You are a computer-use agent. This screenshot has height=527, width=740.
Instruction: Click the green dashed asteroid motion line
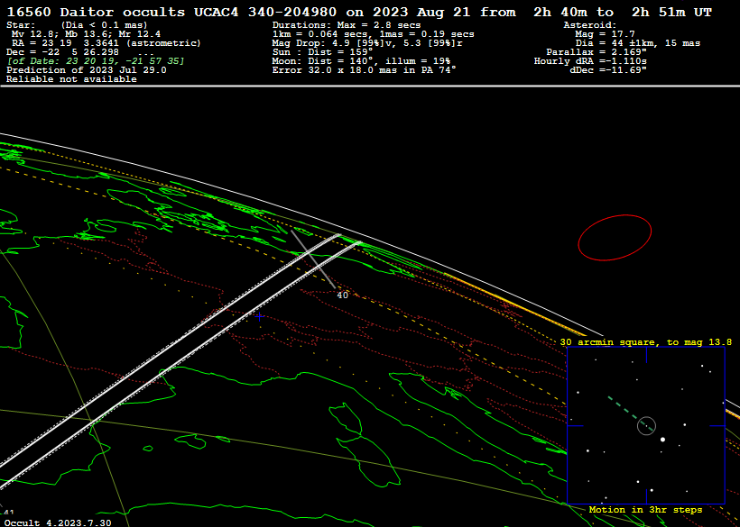pos(631,413)
